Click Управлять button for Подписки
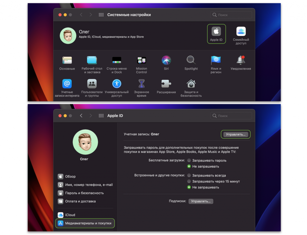 [201, 201]
